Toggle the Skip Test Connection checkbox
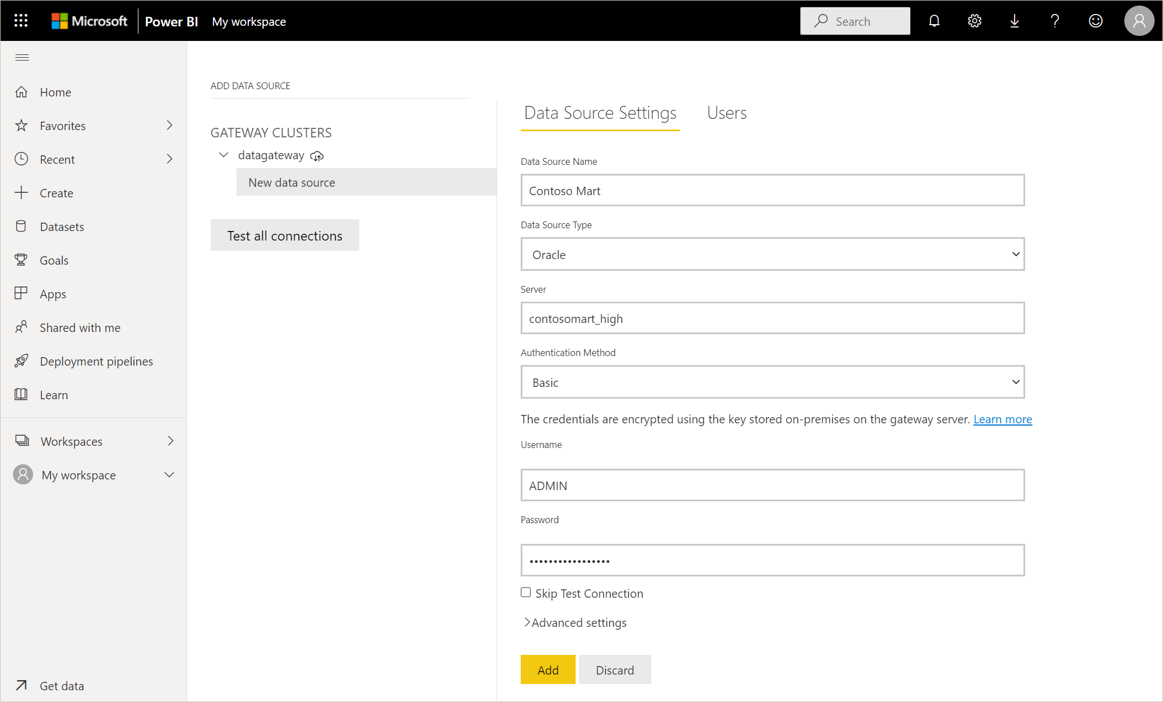Image resolution: width=1163 pixels, height=702 pixels. 525,592
